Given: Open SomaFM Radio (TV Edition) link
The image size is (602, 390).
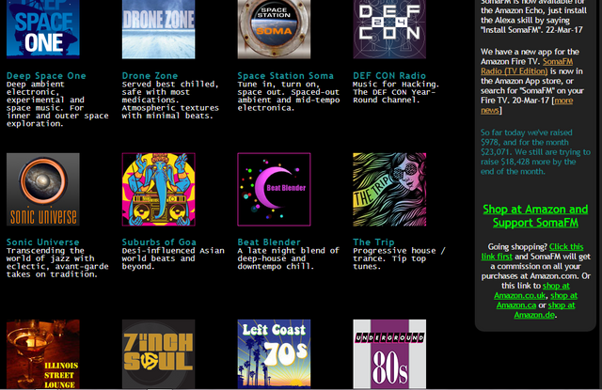Looking at the screenshot, I should [527, 67].
